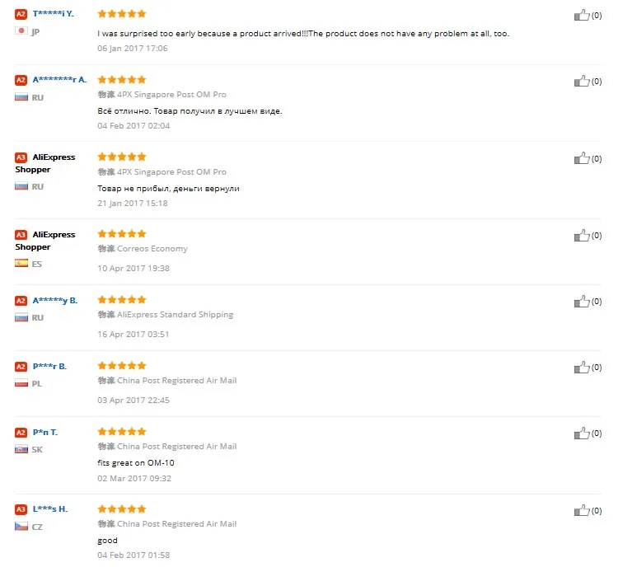Click thumbs-up on T*****i Y.'s review
The height and width of the screenshot is (567, 623).
click(x=582, y=15)
